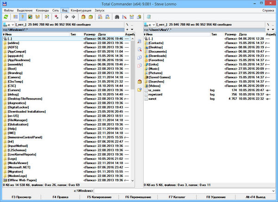Toggle the directory tree view icon
The image size is (278, 202).
point(37,16)
